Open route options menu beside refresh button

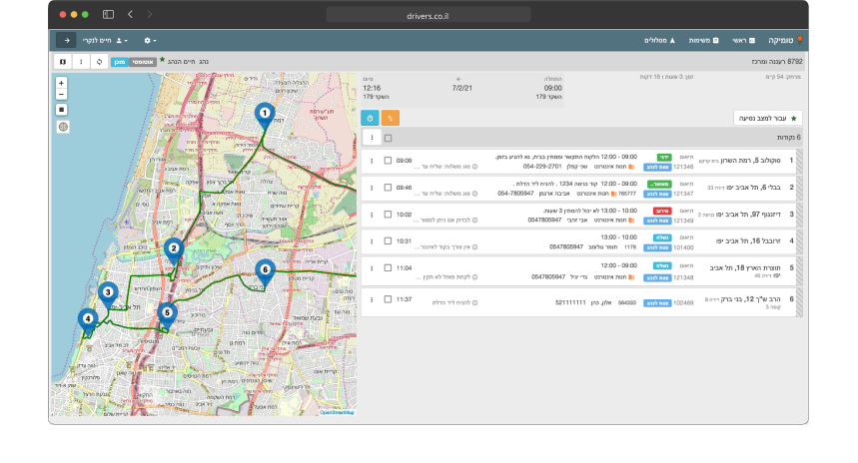[81, 62]
